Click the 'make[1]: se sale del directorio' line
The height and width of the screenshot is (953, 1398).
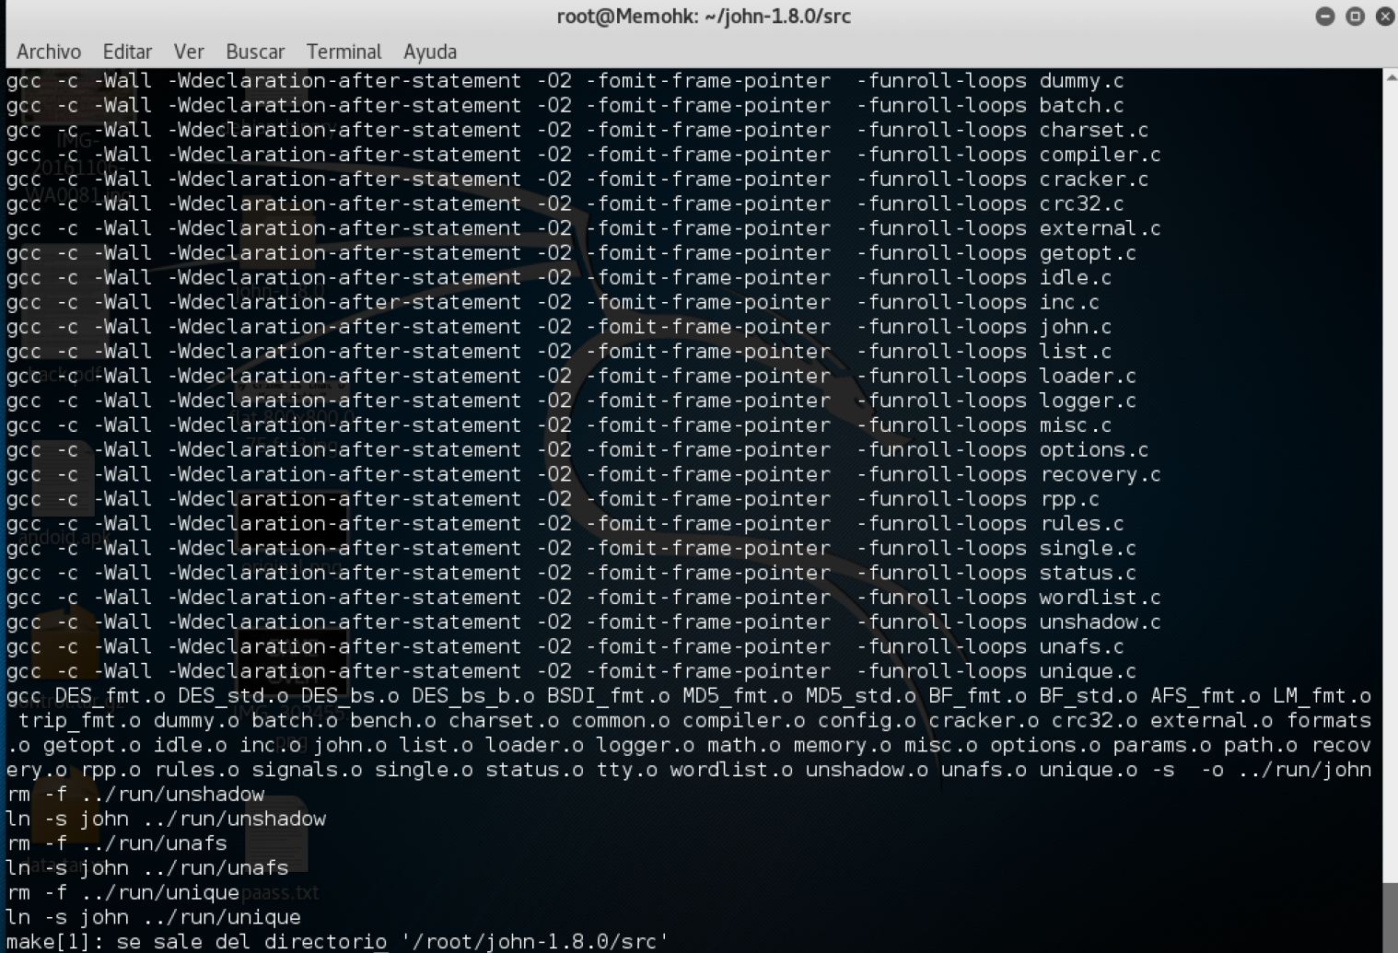pos(336,941)
